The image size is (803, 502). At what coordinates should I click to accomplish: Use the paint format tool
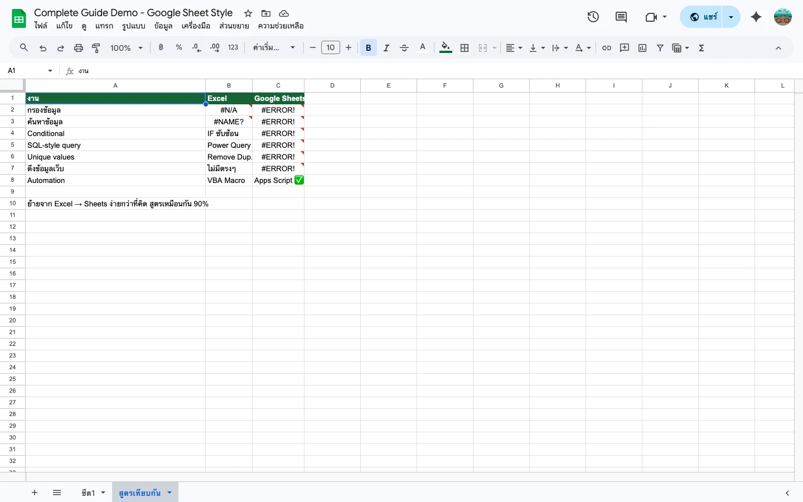coord(96,47)
